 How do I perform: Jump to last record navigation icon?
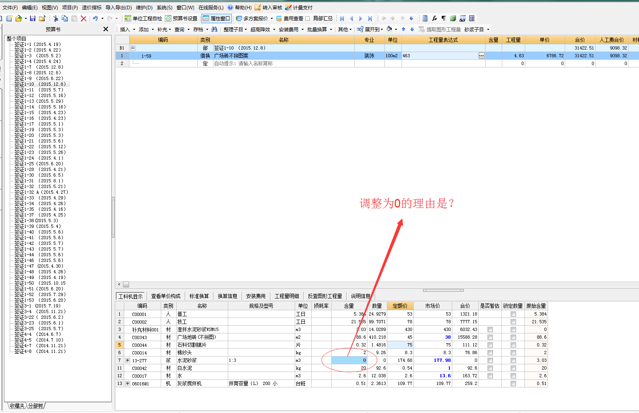pos(370,18)
